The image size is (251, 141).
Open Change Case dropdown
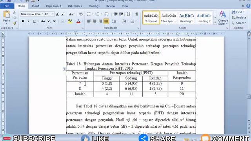pos(71,14)
